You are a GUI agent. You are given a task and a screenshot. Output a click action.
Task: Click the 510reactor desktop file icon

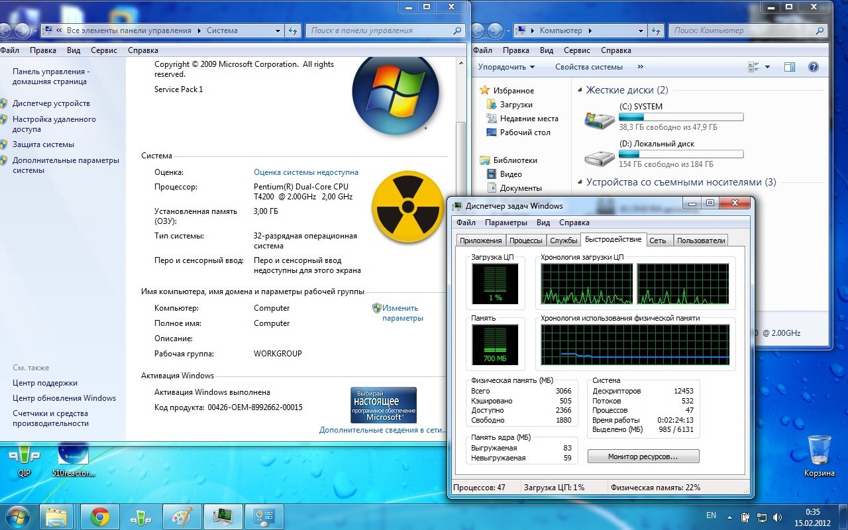[74, 455]
